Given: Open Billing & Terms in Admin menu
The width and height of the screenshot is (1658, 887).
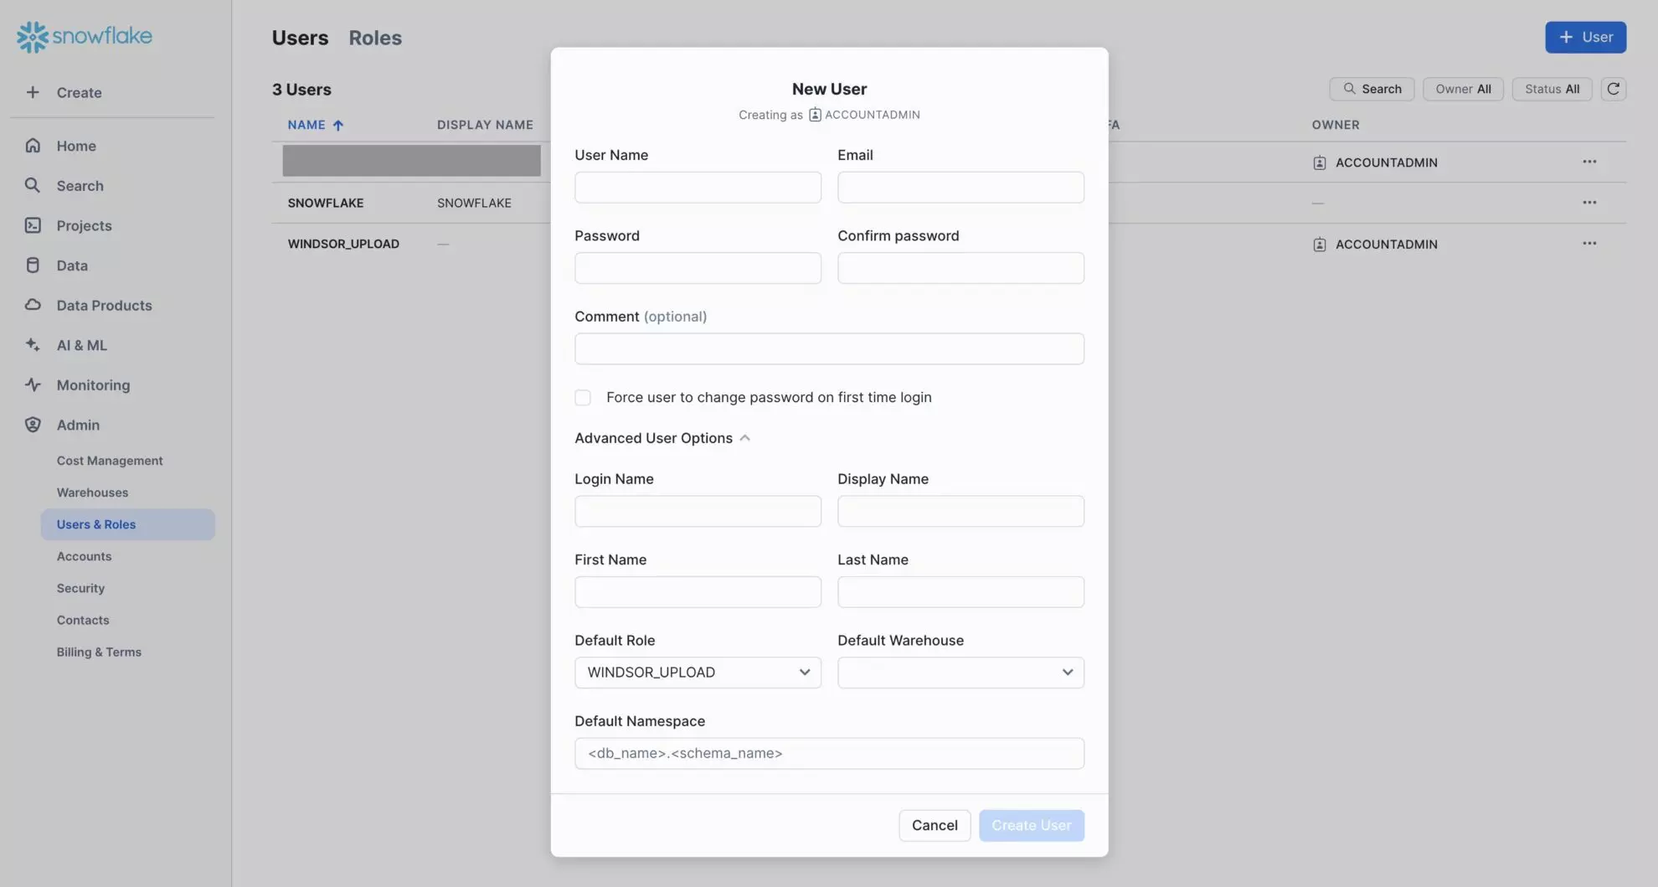Looking at the screenshot, I should pyautogui.click(x=99, y=652).
